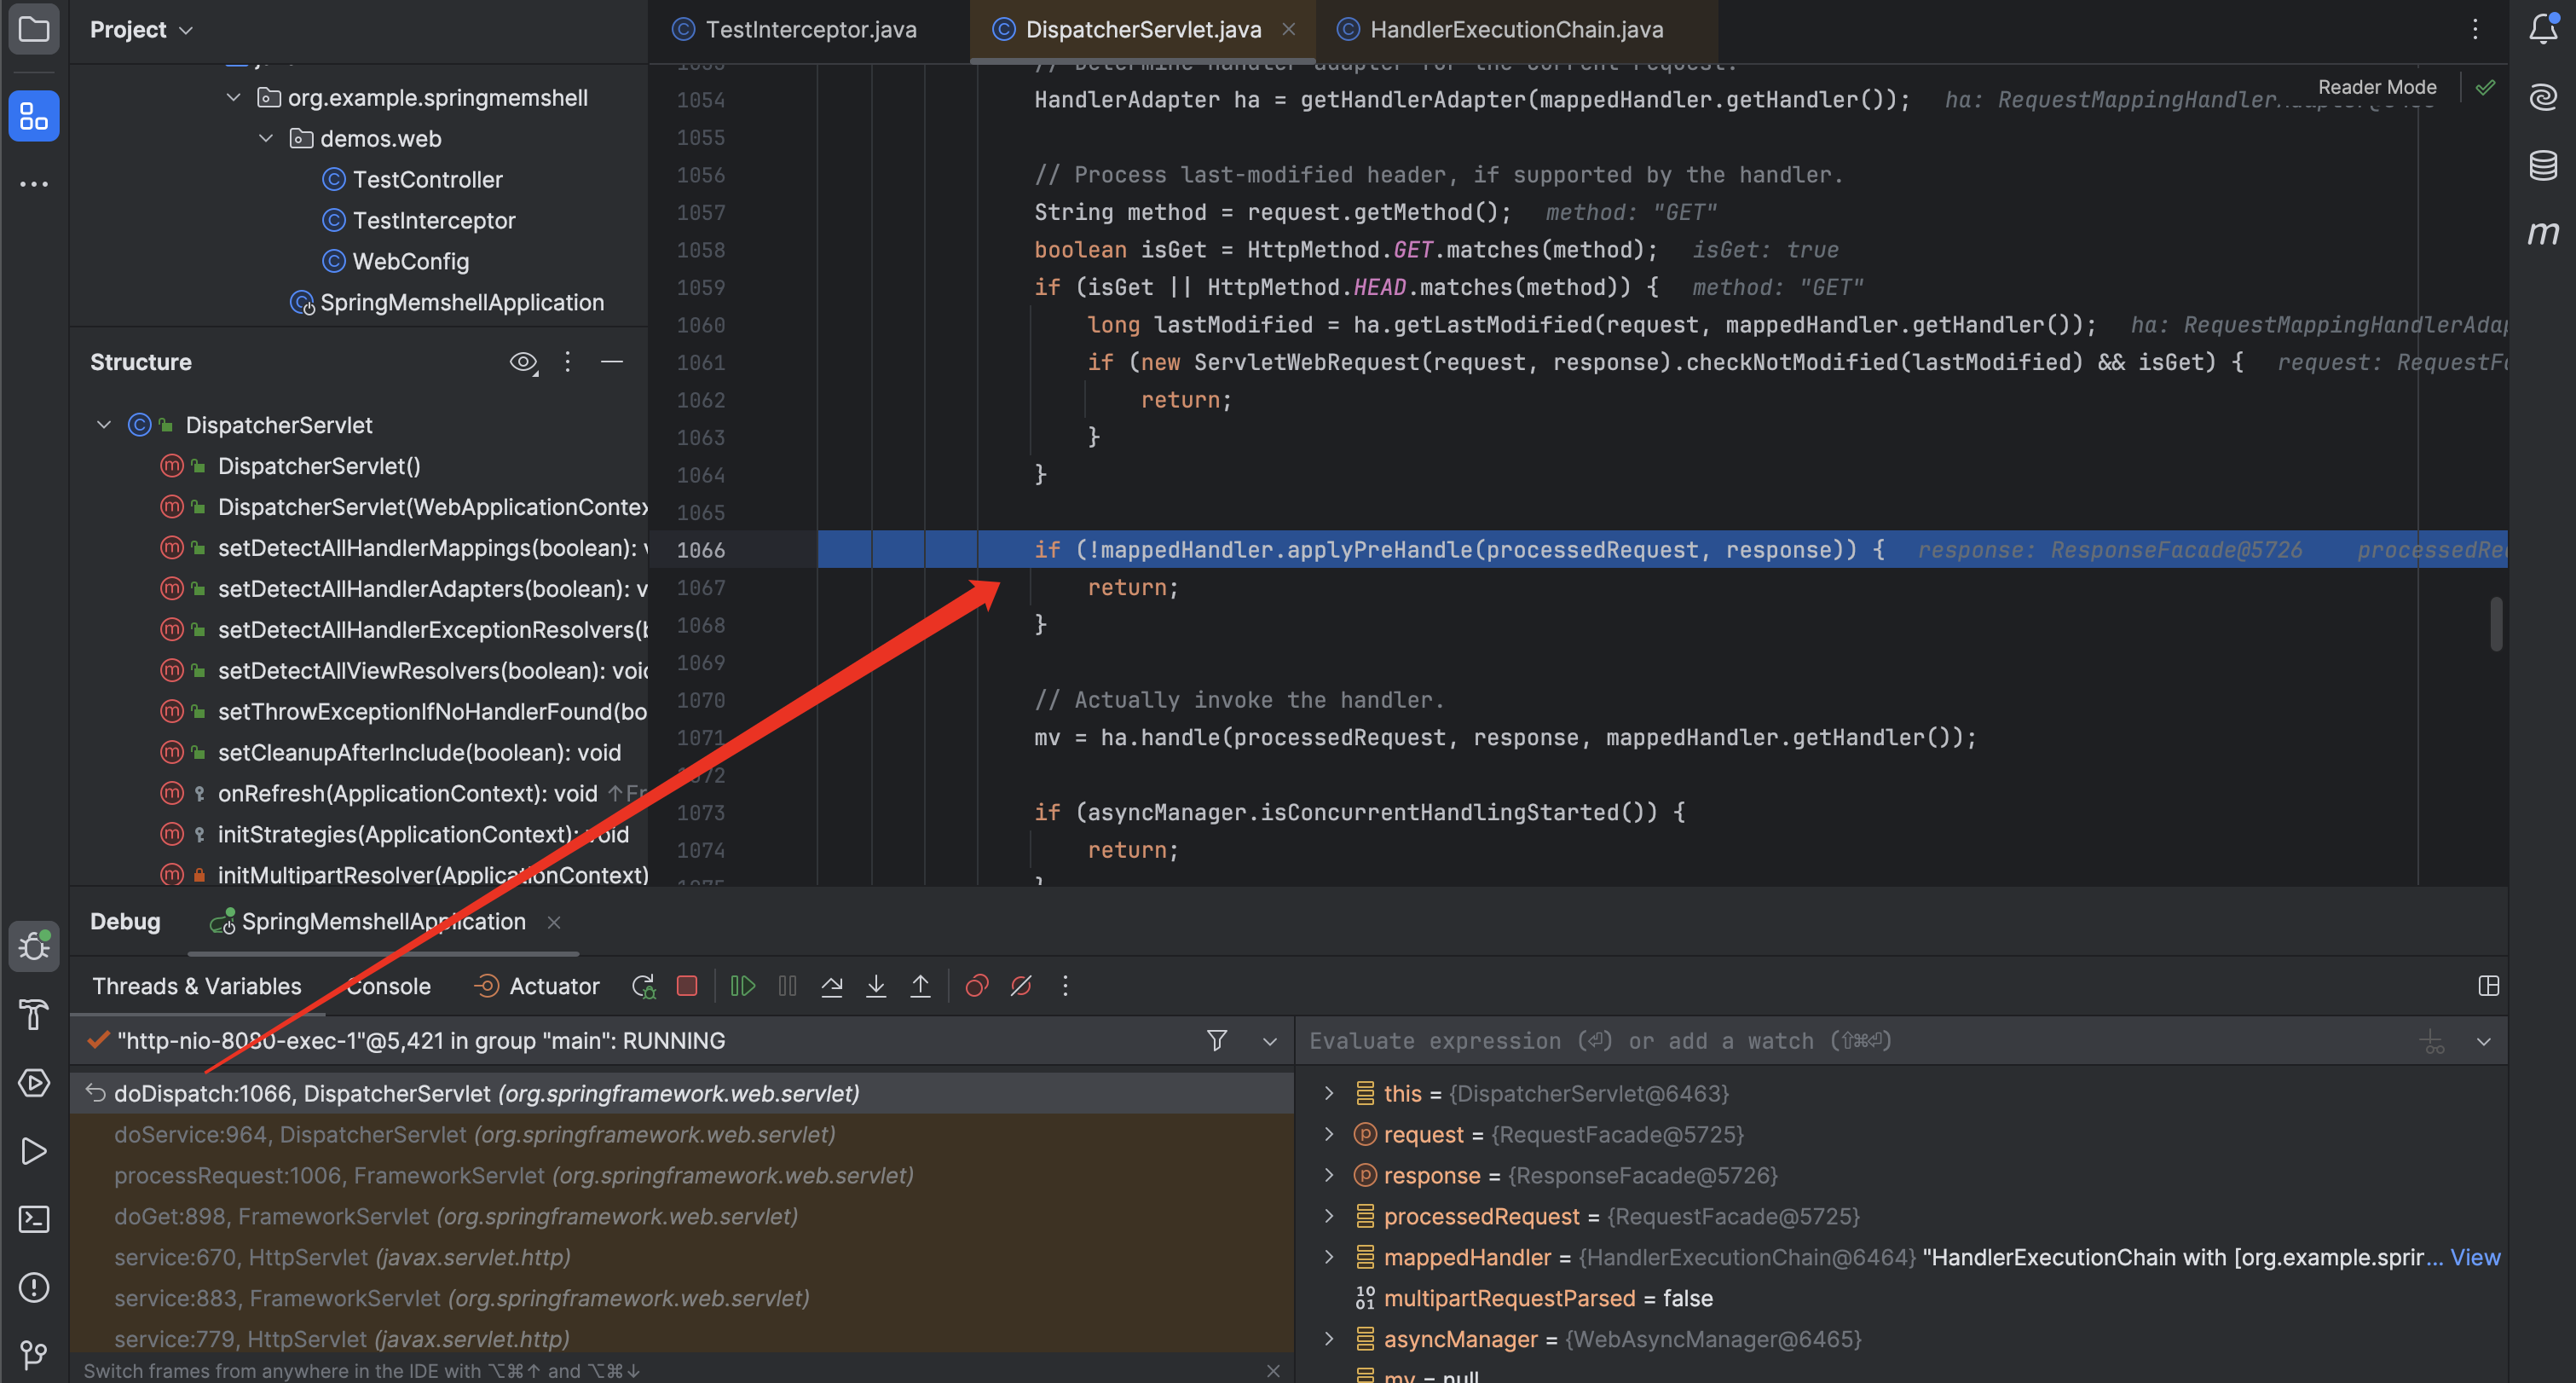Image resolution: width=2576 pixels, height=1383 pixels.
Task: Focus the Evaluate expression input field
Action: [1855, 1041]
